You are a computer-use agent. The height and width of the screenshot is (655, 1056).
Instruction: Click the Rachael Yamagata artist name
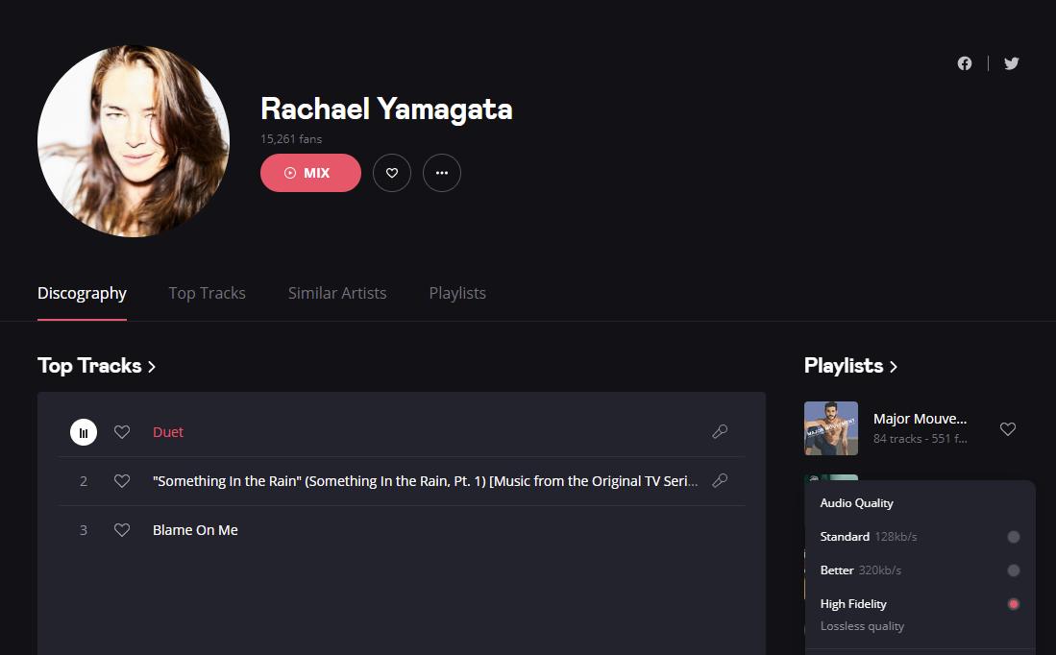point(386,109)
